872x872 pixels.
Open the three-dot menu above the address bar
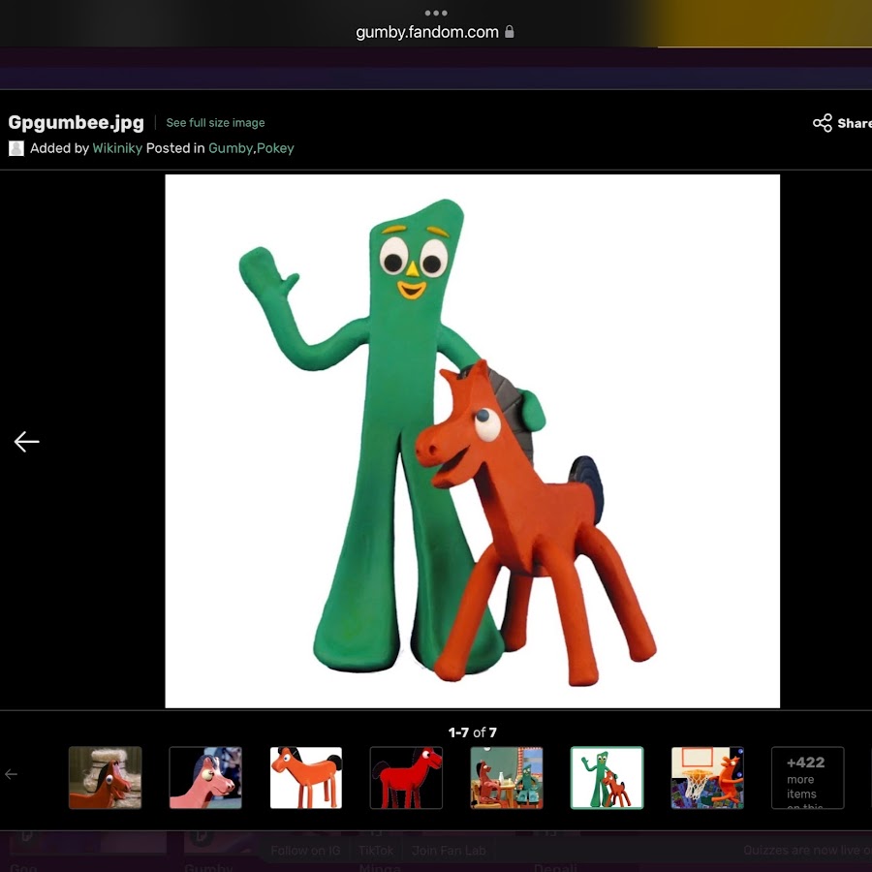point(435,13)
